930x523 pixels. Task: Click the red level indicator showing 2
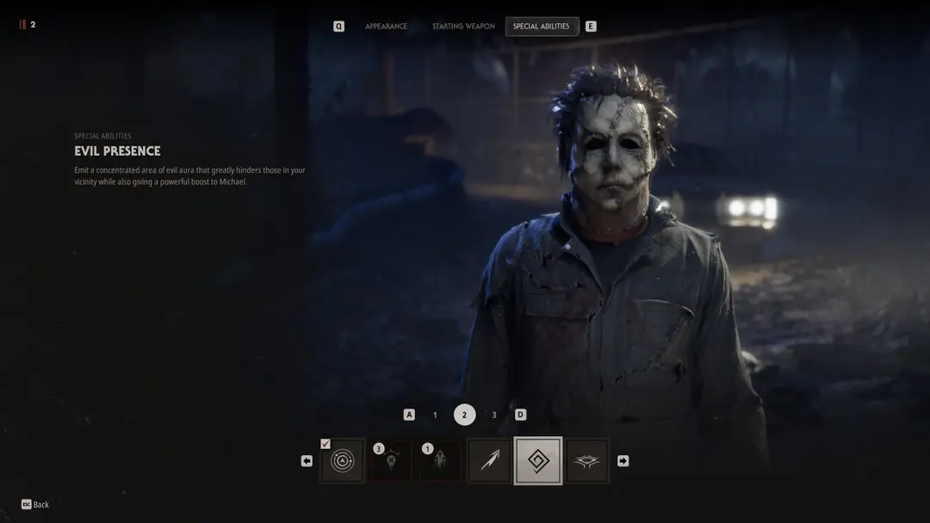click(x=28, y=24)
